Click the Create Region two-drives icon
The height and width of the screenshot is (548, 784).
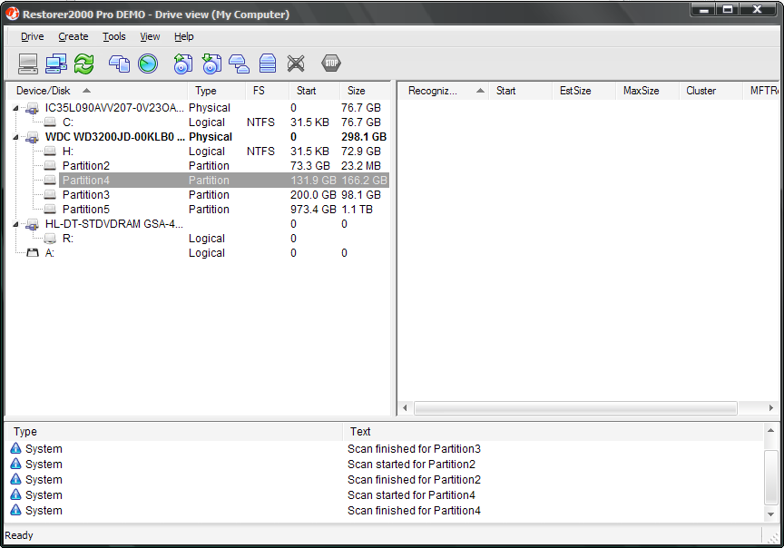pyautogui.click(x=239, y=64)
